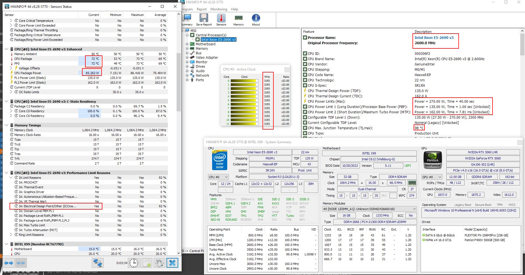This screenshot has width=525, height=275.
Task: Open the Help menu
Action: pos(235,9)
